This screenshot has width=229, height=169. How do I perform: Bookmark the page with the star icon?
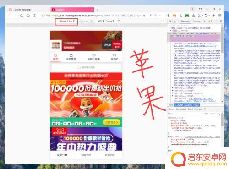click(43, 16)
